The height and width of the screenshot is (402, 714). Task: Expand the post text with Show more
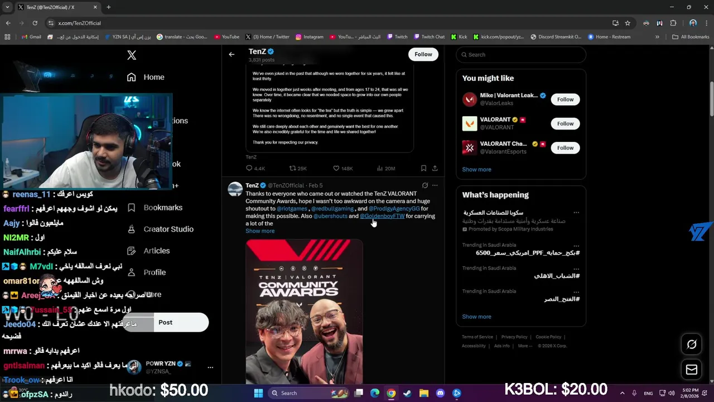coord(260,231)
